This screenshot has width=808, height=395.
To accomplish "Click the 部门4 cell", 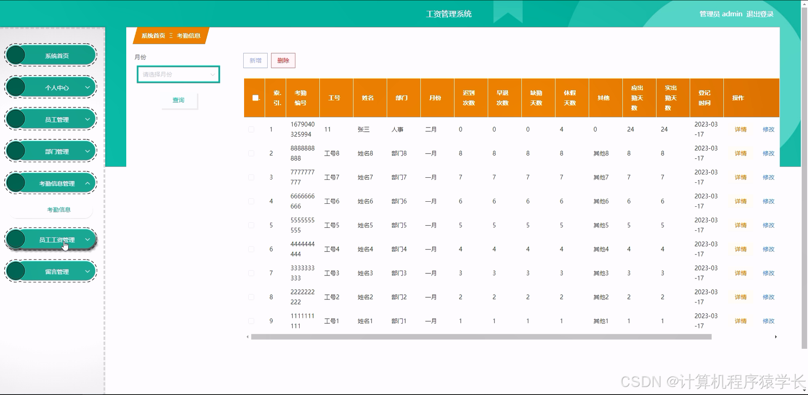I will (x=399, y=249).
